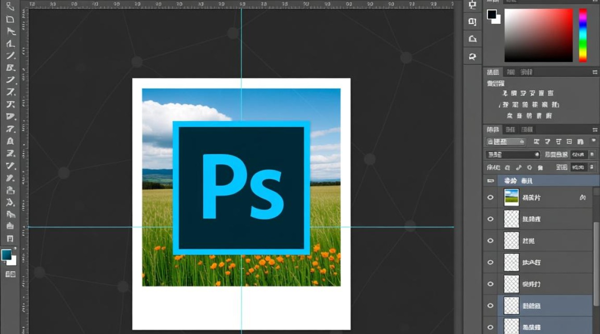The image size is (600, 334).
Task: Click the link icon on the landscape photo layer
Action: [x=583, y=197]
